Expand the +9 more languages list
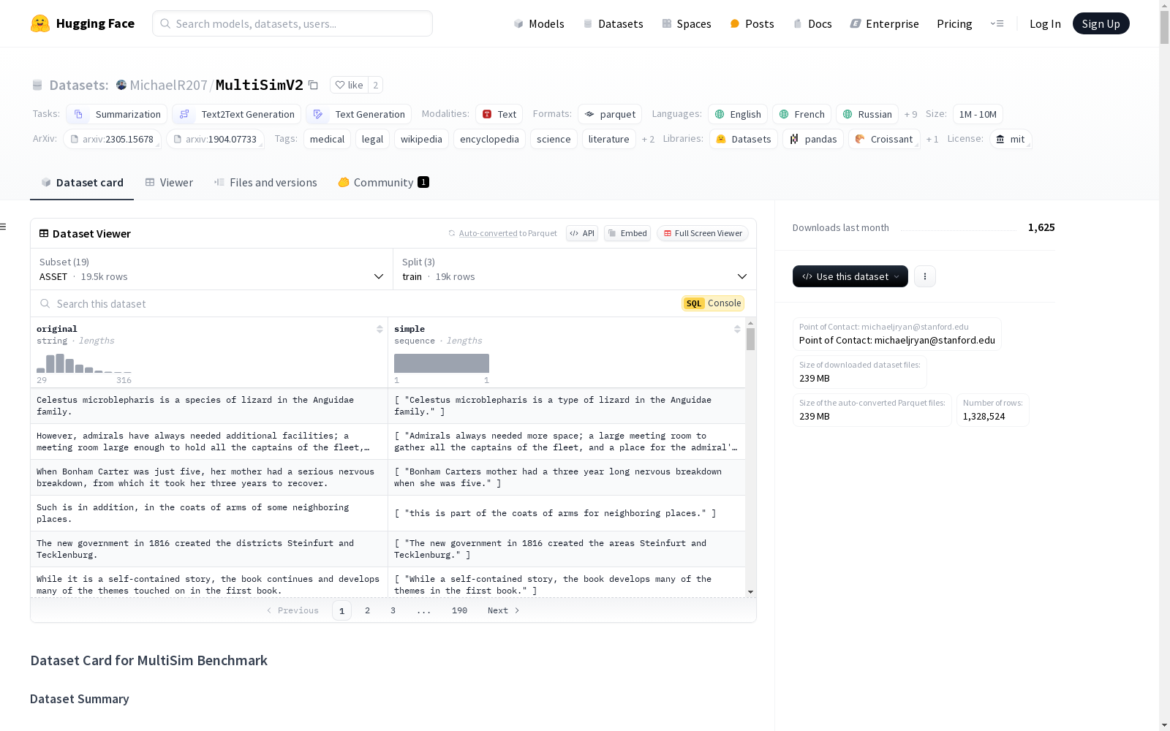Viewport: 1170px width, 731px height. coord(910,114)
